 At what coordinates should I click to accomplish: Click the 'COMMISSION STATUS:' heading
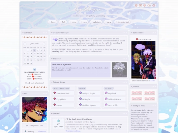[x=35, y=72]
